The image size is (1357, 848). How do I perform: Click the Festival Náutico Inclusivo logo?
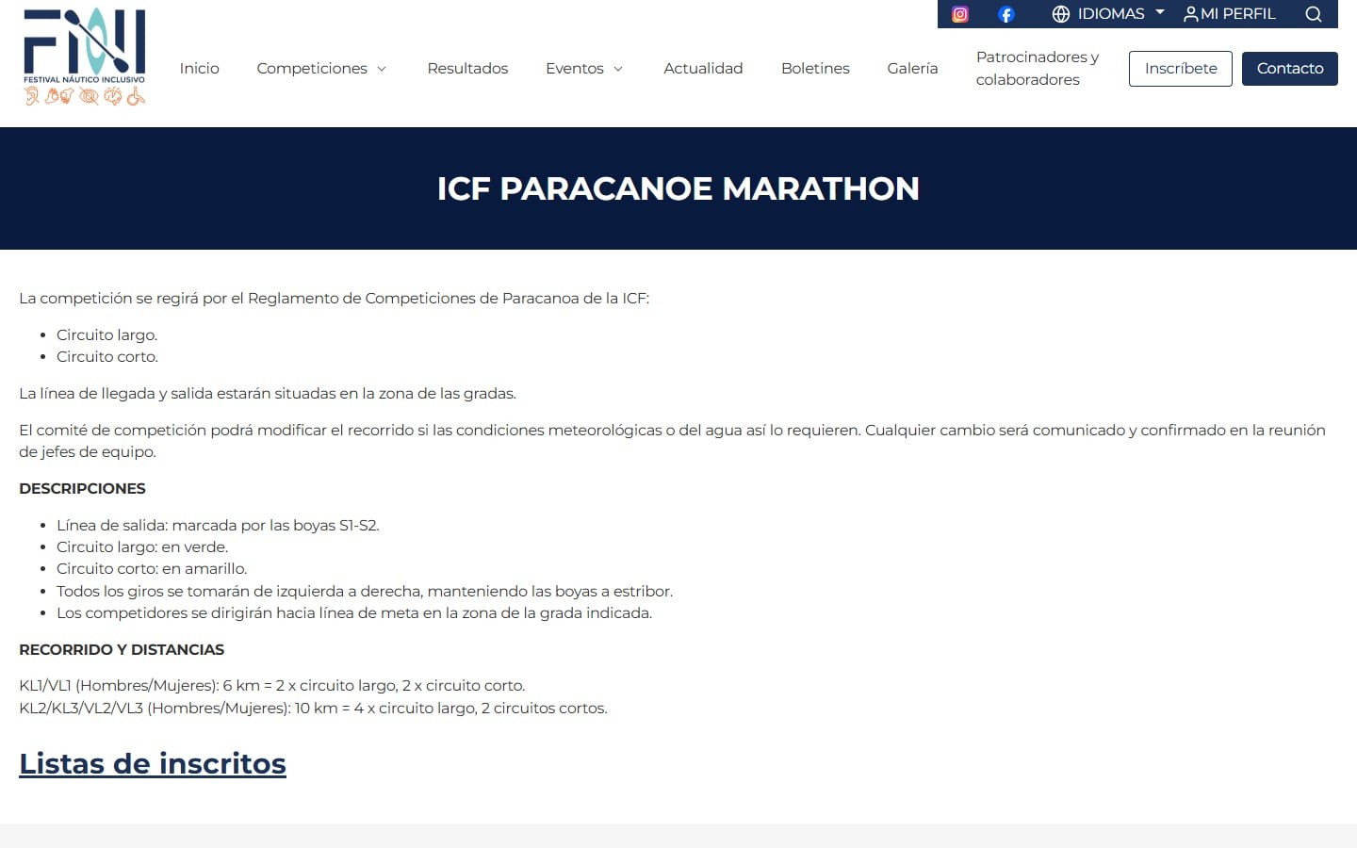[x=85, y=57]
